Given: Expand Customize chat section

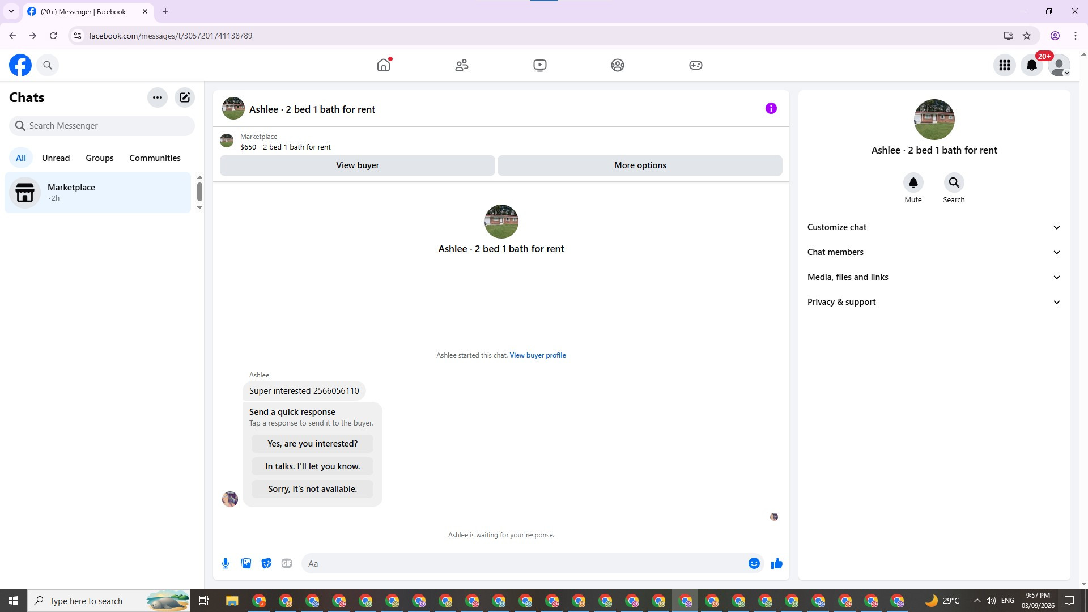Looking at the screenshot, I should 934,227.
